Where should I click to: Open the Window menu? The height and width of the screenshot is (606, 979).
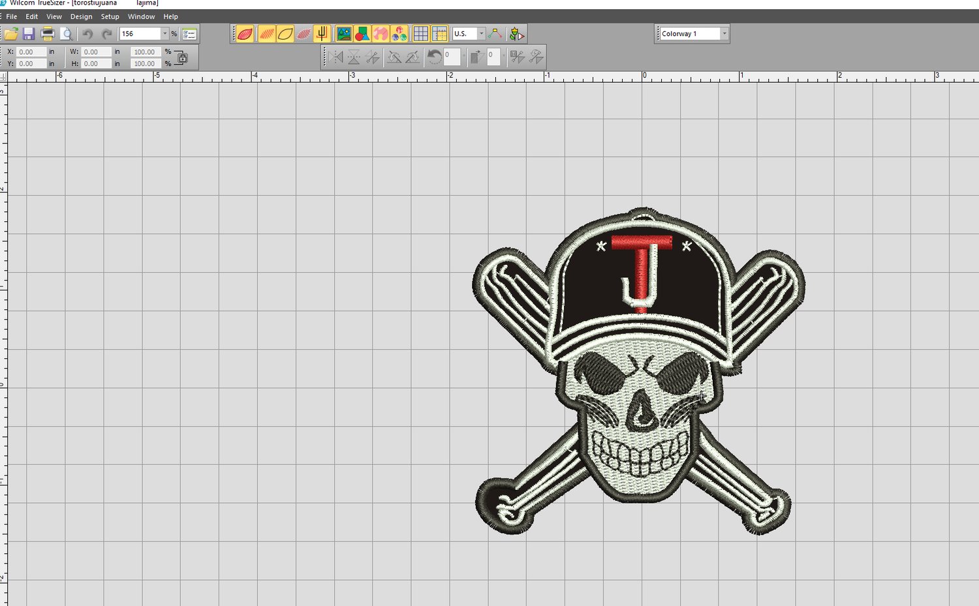coord(142,16)
